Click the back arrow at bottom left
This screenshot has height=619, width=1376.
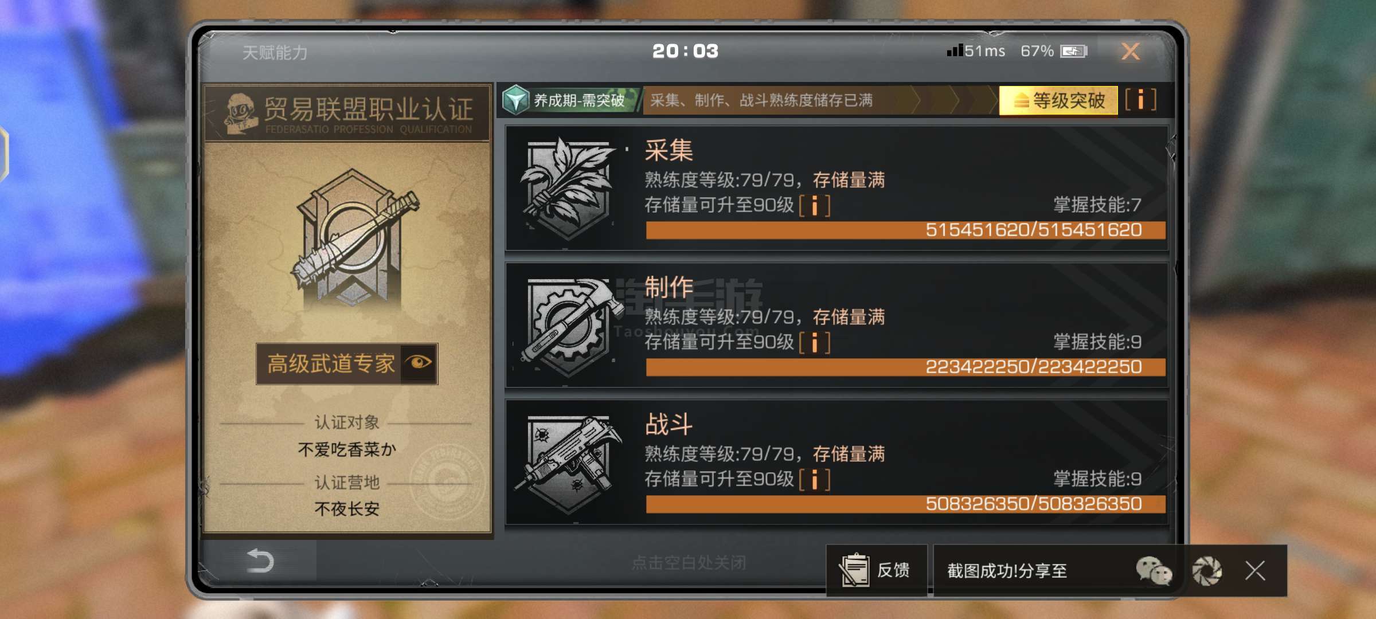260,561
